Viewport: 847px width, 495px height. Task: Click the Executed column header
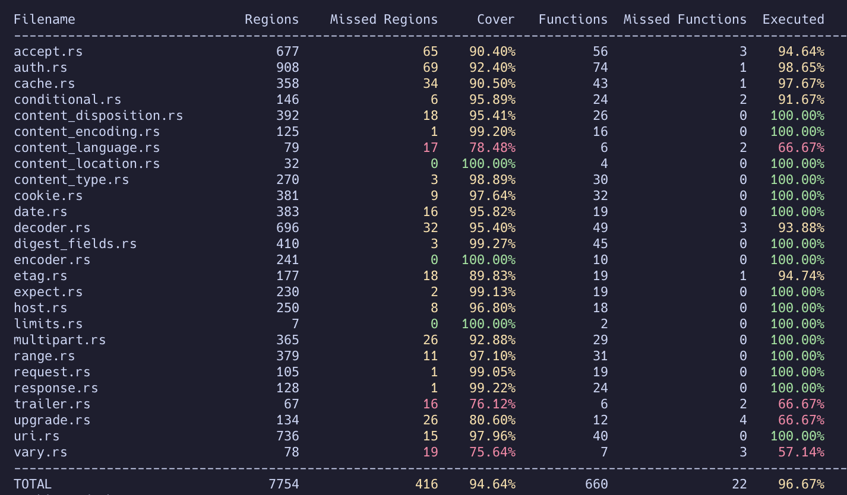[x=794, y=20]
